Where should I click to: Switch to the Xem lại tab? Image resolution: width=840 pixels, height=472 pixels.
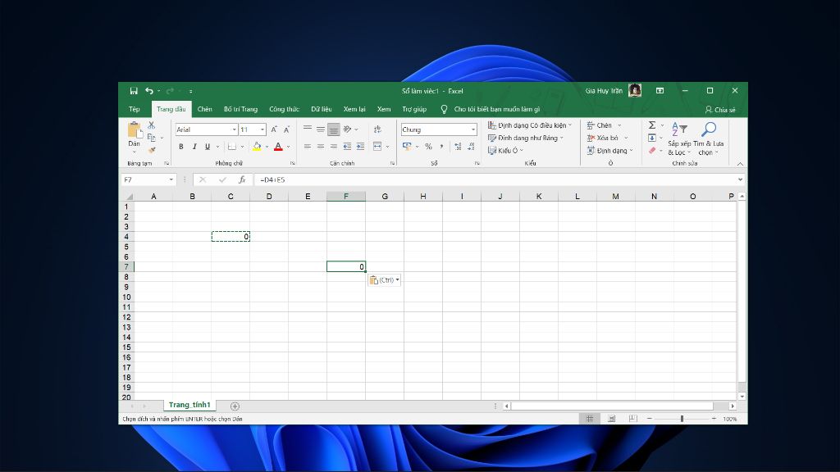pos(354,109)
